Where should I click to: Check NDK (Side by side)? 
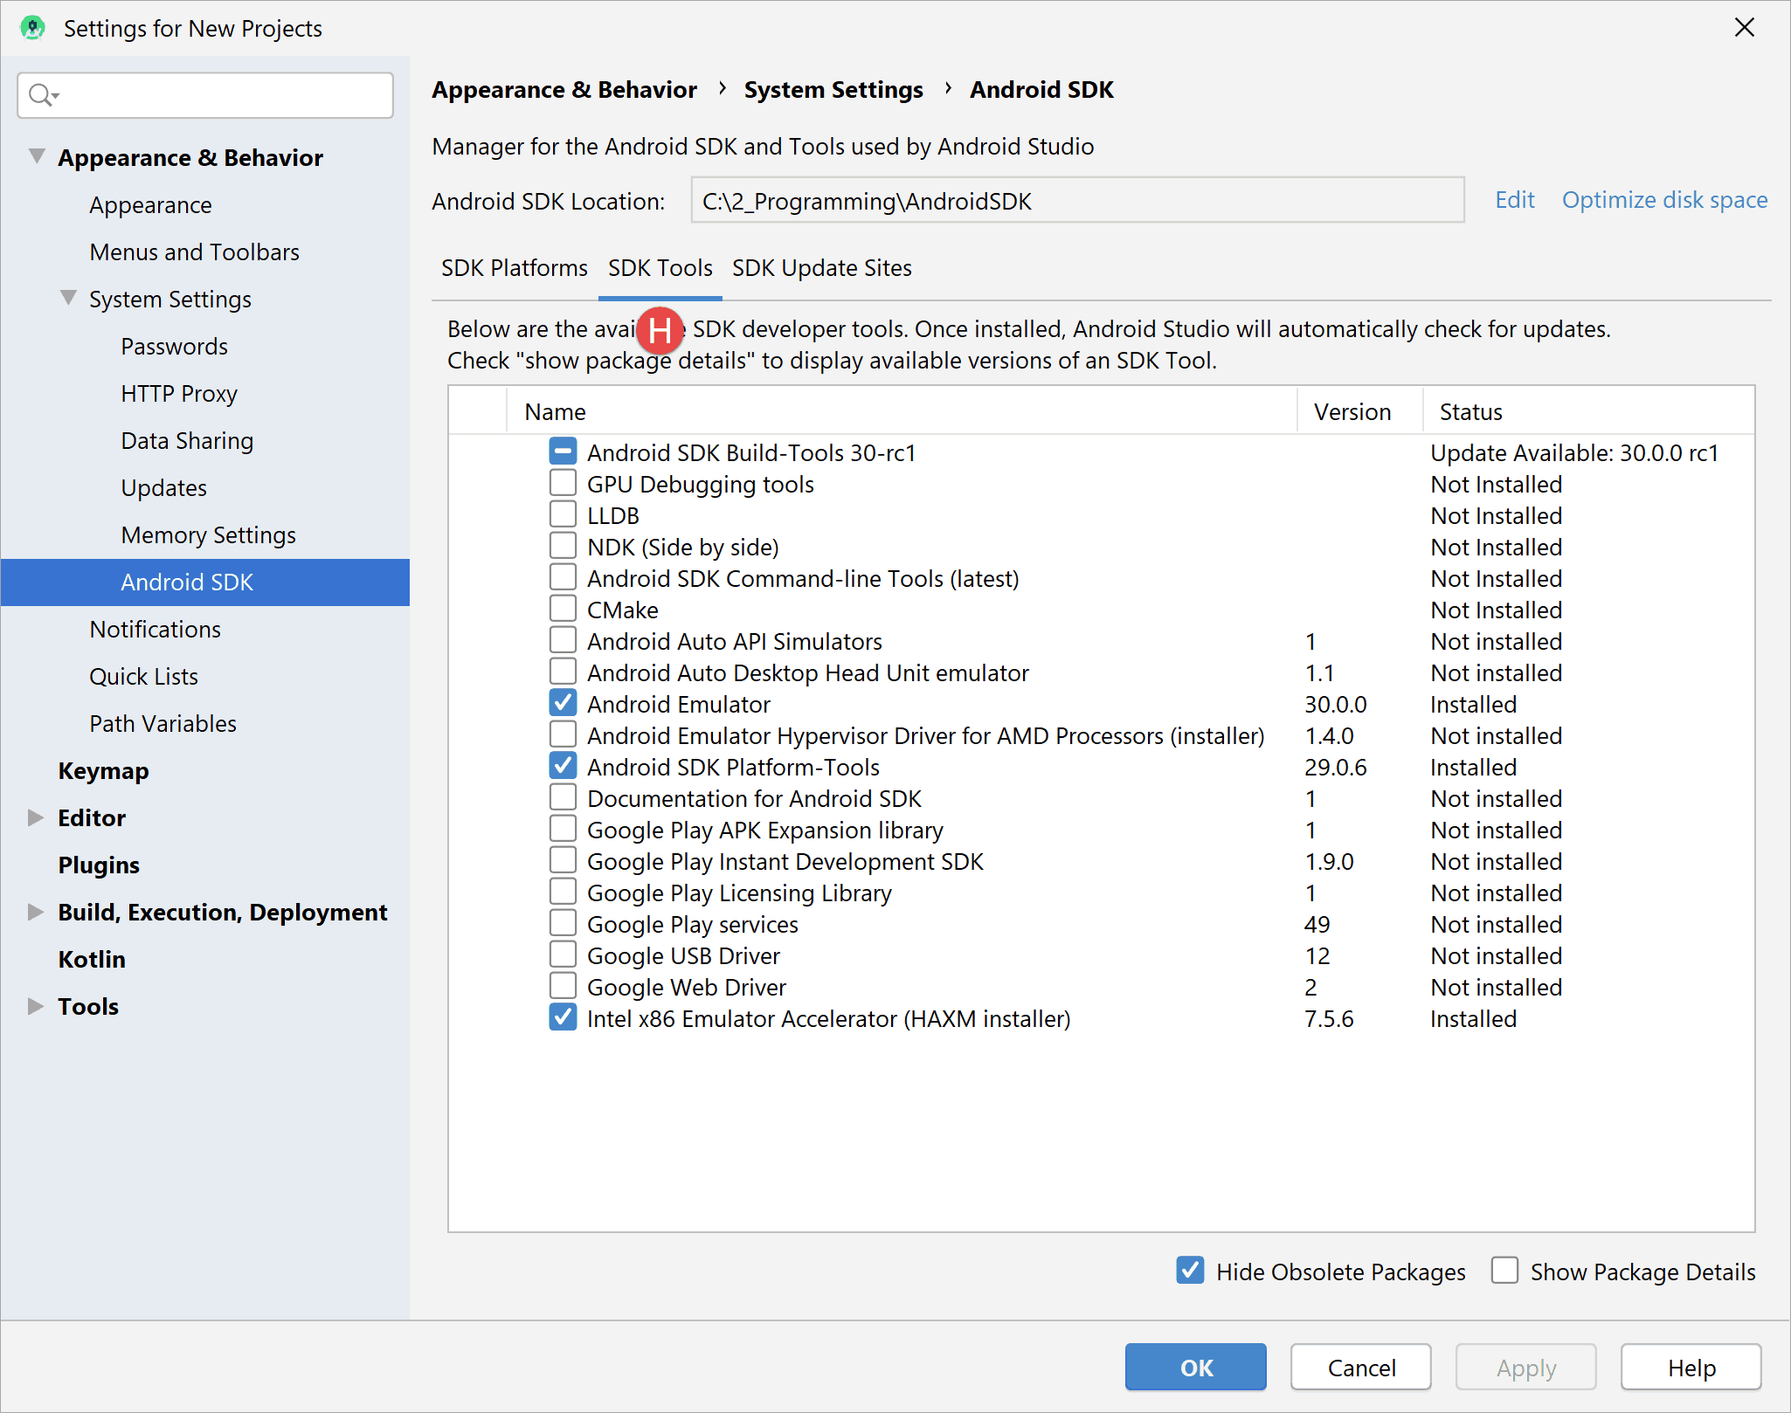coord(563,546)
